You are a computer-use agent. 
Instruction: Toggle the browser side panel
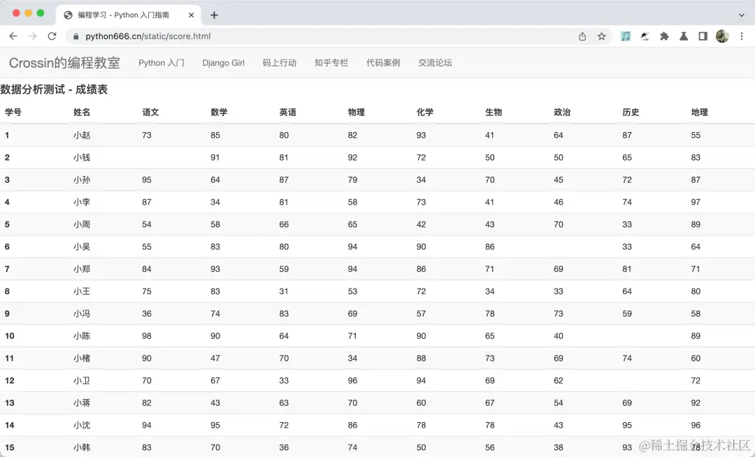click(x=703, y=36)
